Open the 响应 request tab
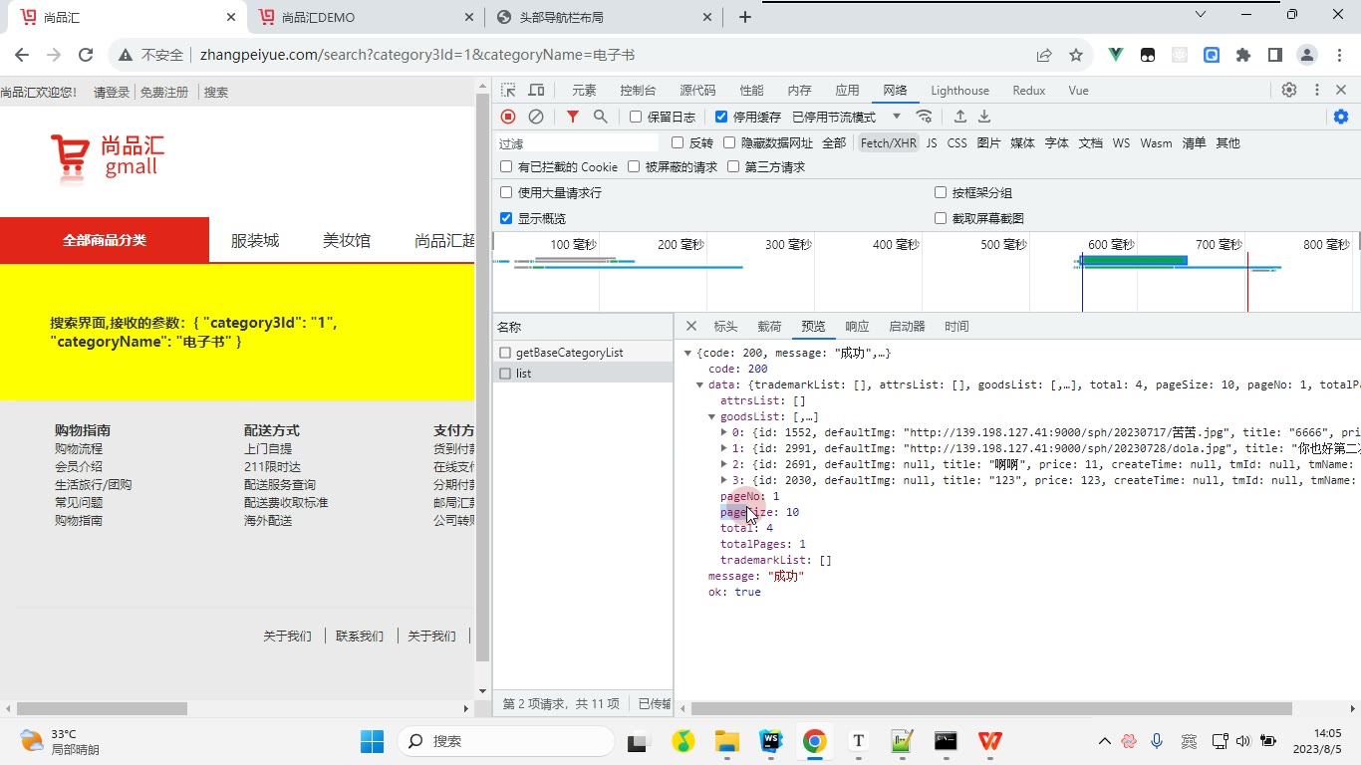Viewport: 1361px width, 765px height. [x=857, y=326]
